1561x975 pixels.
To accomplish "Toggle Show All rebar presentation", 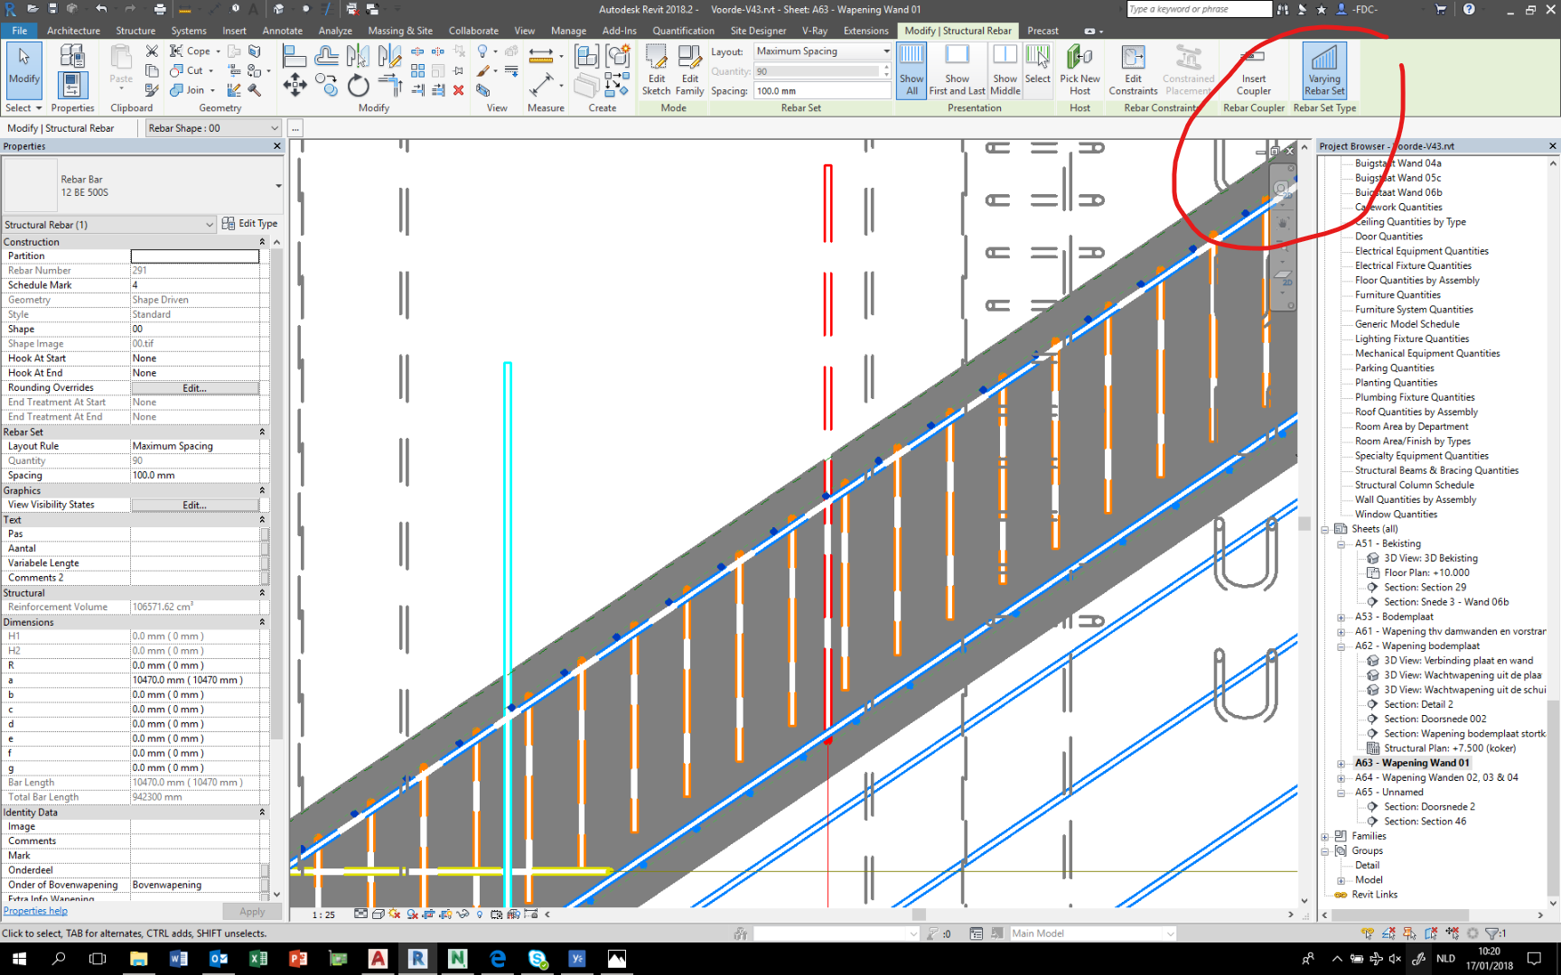I will pos(911,70).
